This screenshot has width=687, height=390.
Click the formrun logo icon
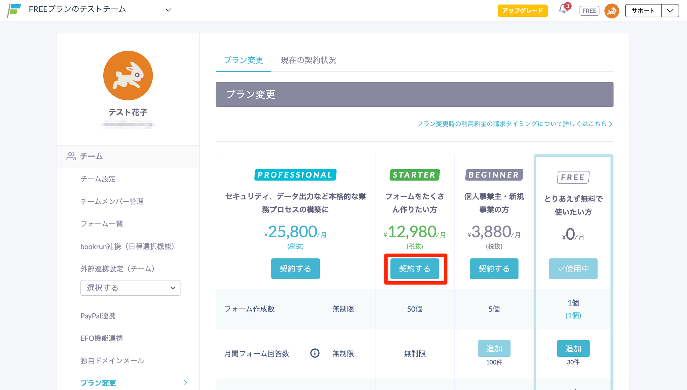(14, 10)
